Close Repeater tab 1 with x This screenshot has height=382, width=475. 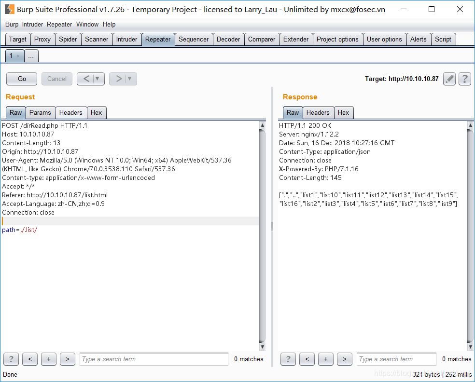point(18,56)
